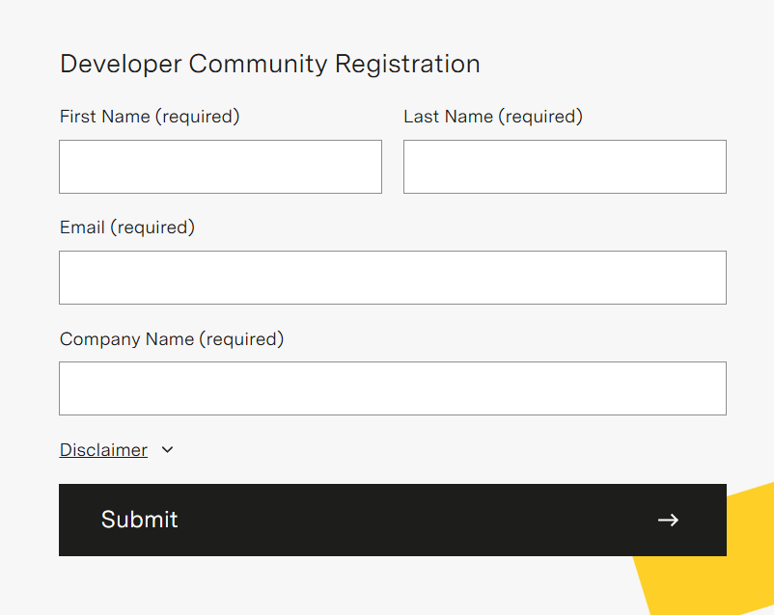
Task: Click "(required)" next to Company Name
Action: 241,339
